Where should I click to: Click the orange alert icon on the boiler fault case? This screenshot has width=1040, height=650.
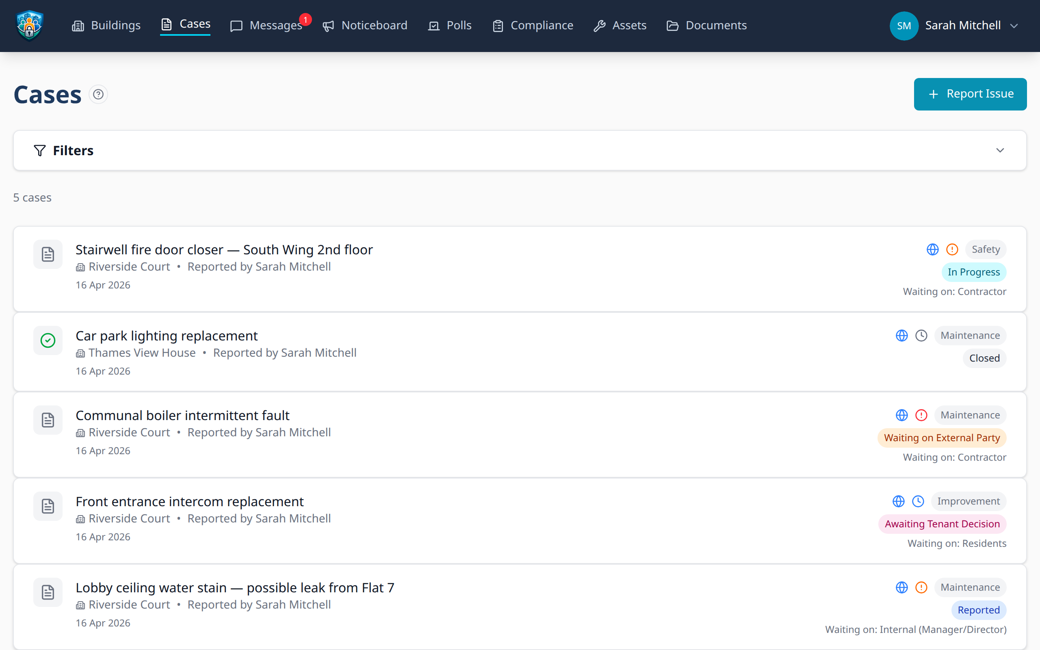921,415
